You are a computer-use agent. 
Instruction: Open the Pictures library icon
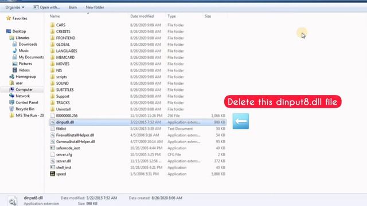pos(15,64)
